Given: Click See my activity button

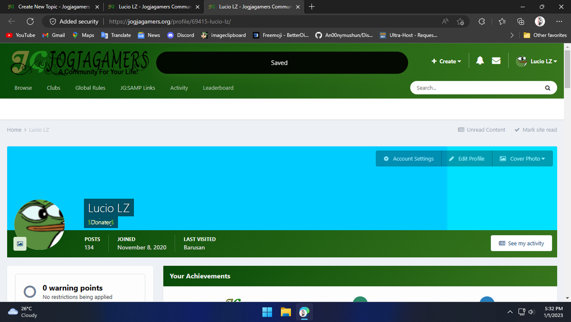Looking at the screenshot, I should coord(521,243).
